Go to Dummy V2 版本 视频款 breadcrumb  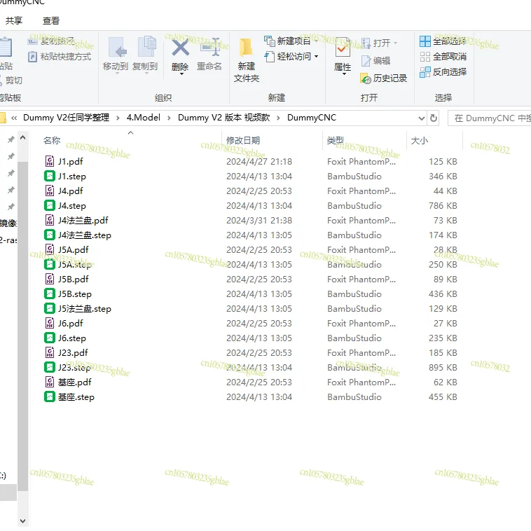coord(224,118)
